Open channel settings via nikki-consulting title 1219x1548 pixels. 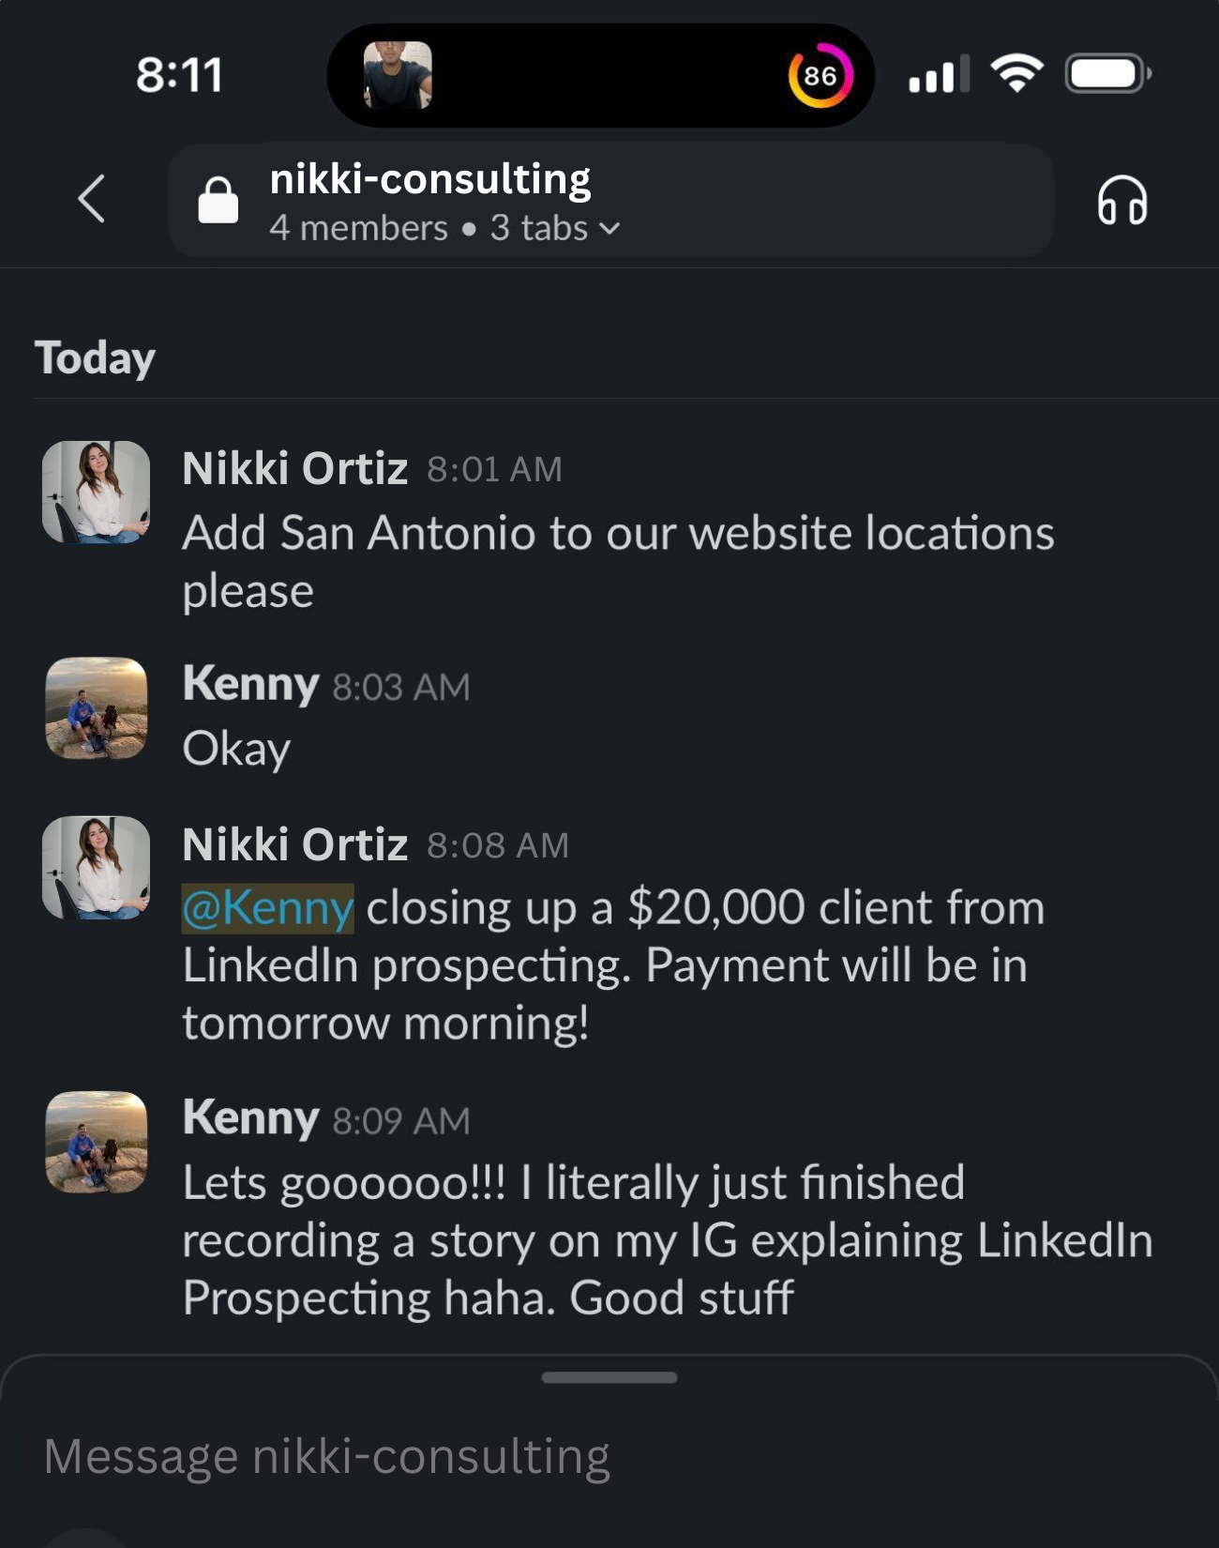click(431, 177)
